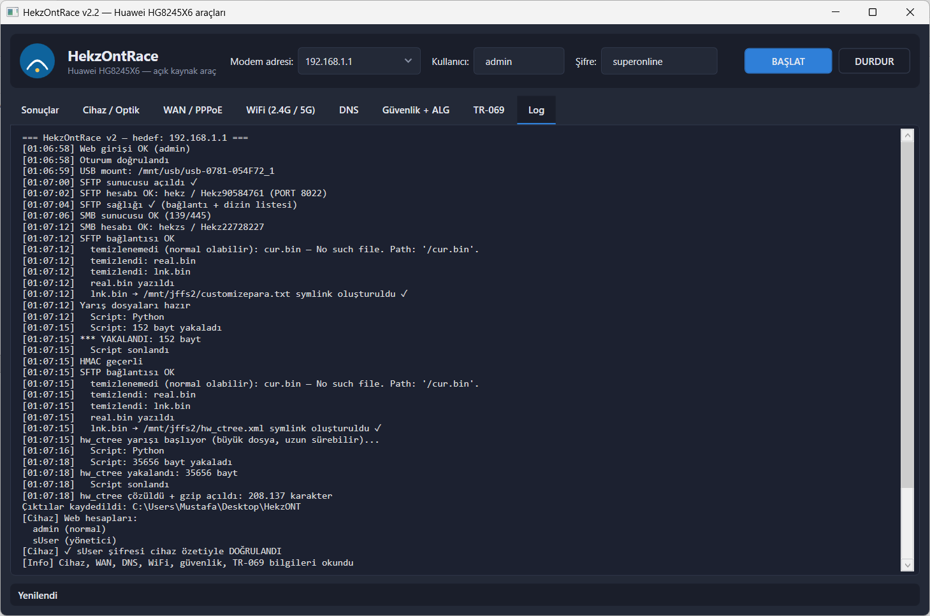This screenshot has height=616, width=930.
Task: Click the 'hw_ctree yakalandı: 35656 bayt' line
Action: click(x=130, y=473)
